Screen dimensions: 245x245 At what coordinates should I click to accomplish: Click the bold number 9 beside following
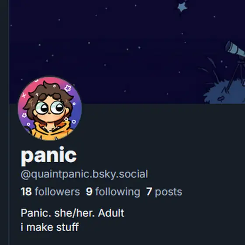click(89, 192)
